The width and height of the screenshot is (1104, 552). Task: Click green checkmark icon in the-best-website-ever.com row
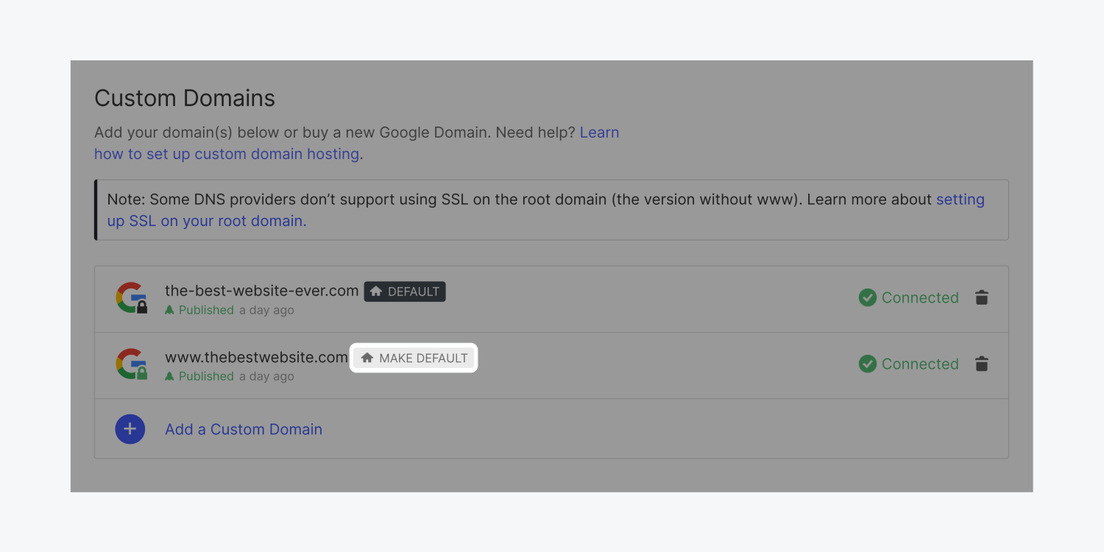[868, 297]
